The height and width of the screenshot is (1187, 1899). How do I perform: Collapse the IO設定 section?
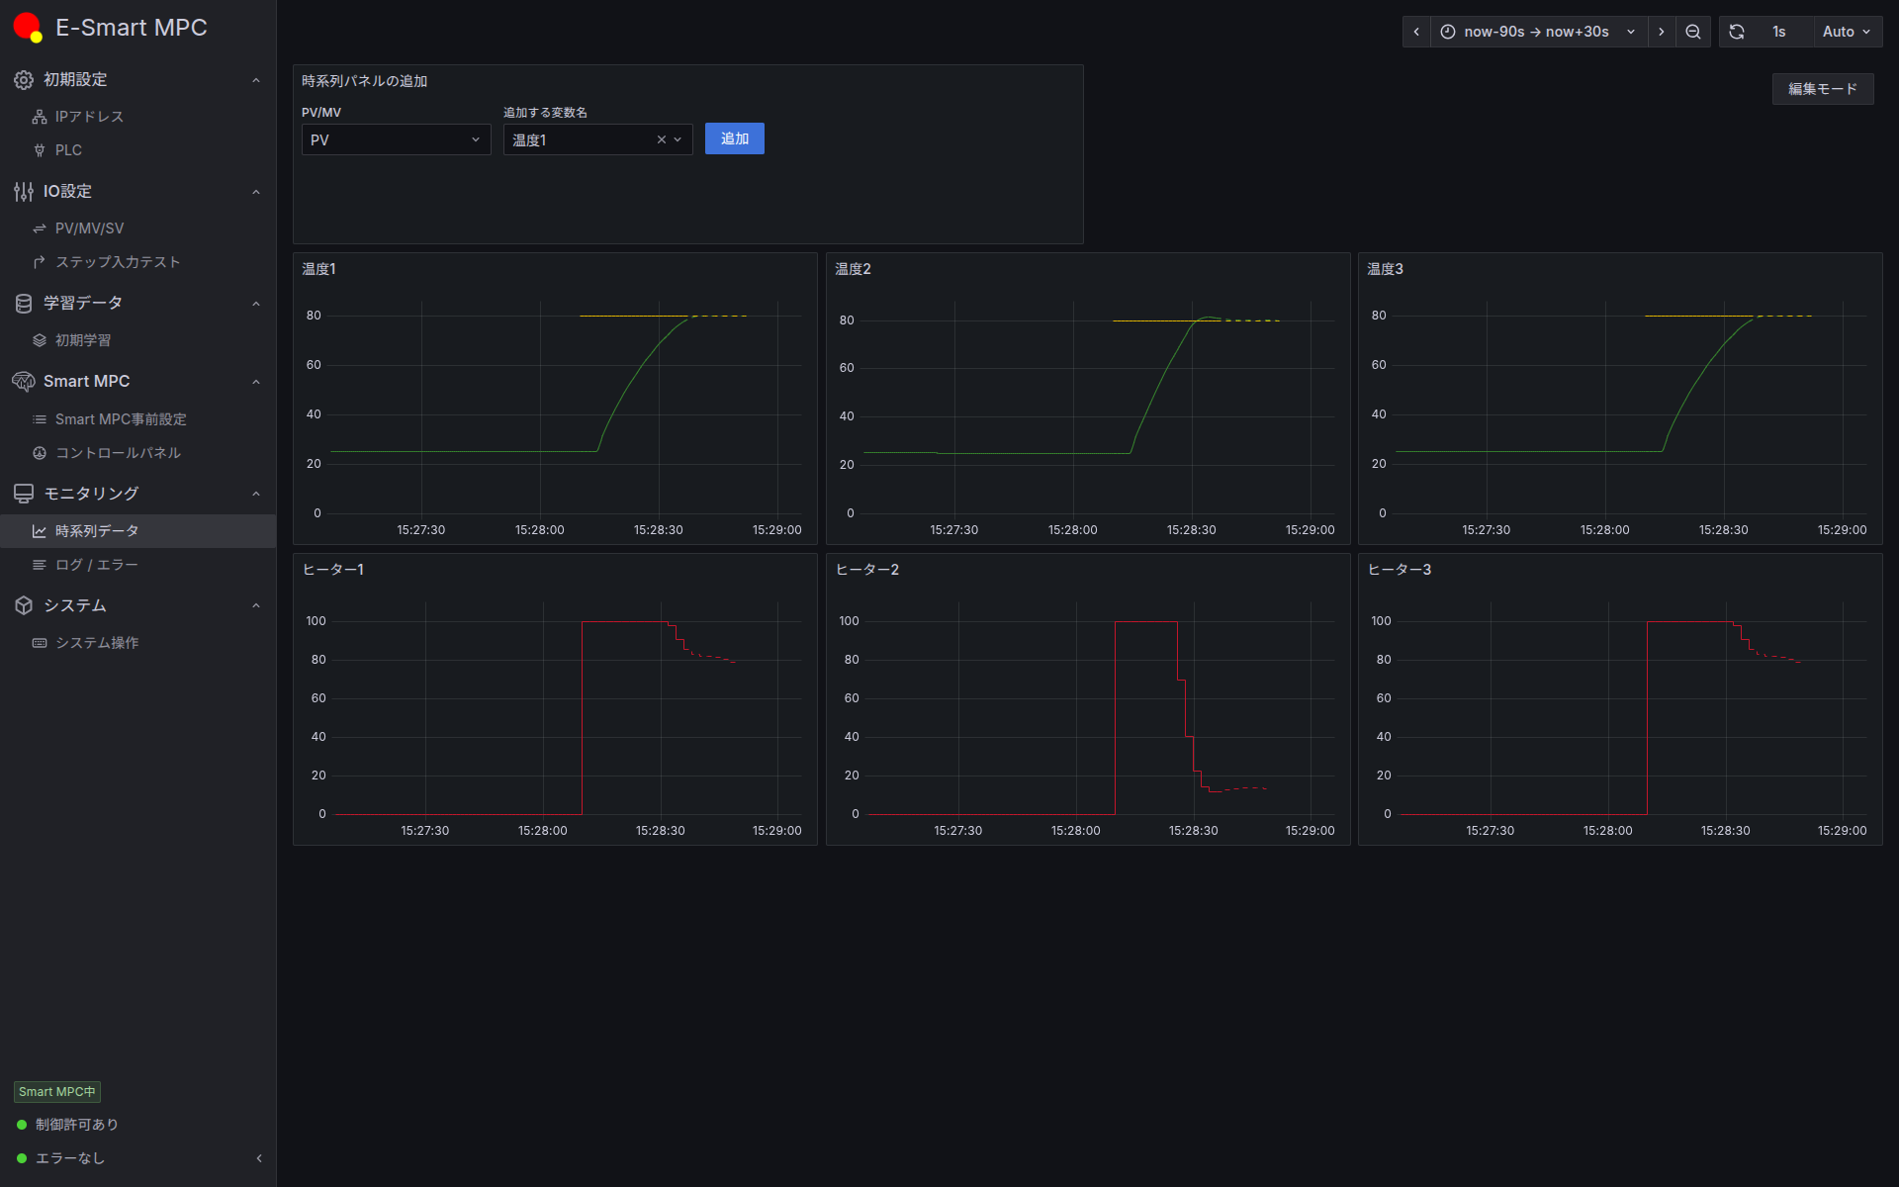tap(256, 192)
